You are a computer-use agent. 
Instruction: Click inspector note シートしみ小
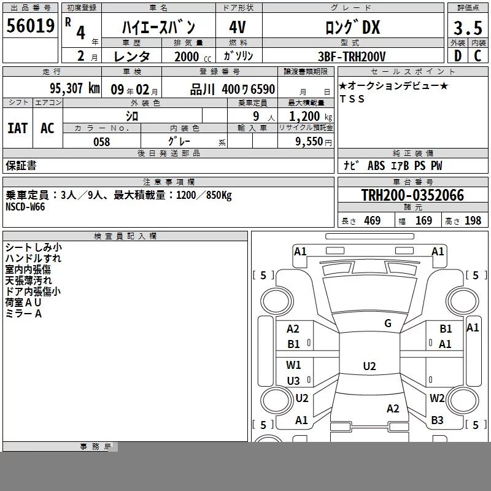(34, 247)
